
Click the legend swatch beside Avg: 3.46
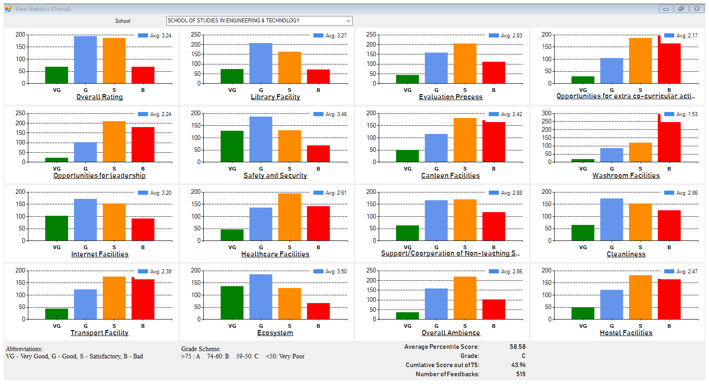point(318,114)
